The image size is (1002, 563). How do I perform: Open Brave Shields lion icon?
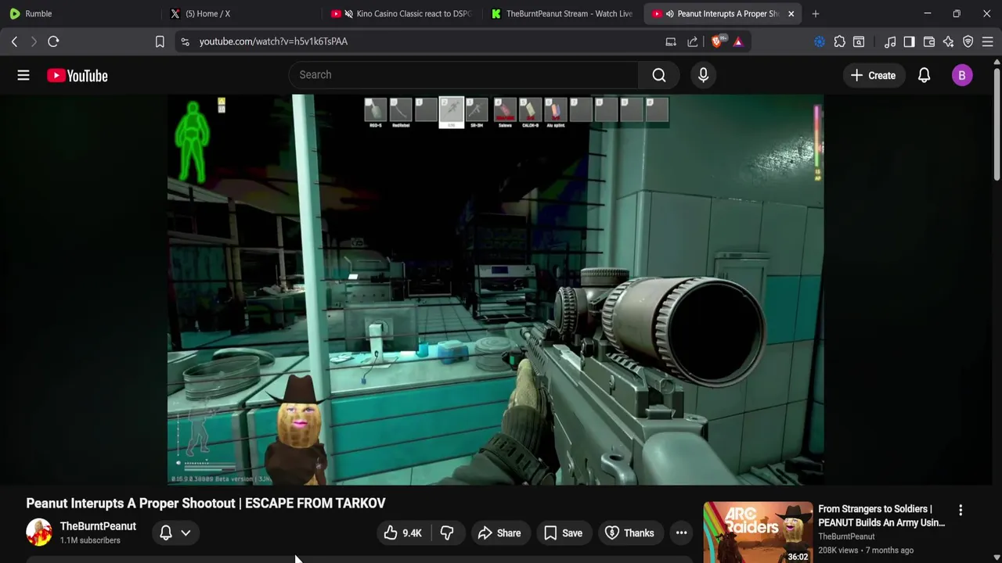(716, 41)
